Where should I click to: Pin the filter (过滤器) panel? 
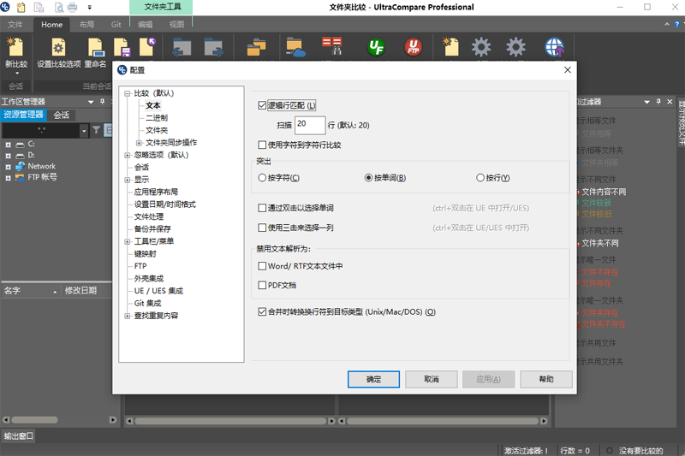(658, 101)
